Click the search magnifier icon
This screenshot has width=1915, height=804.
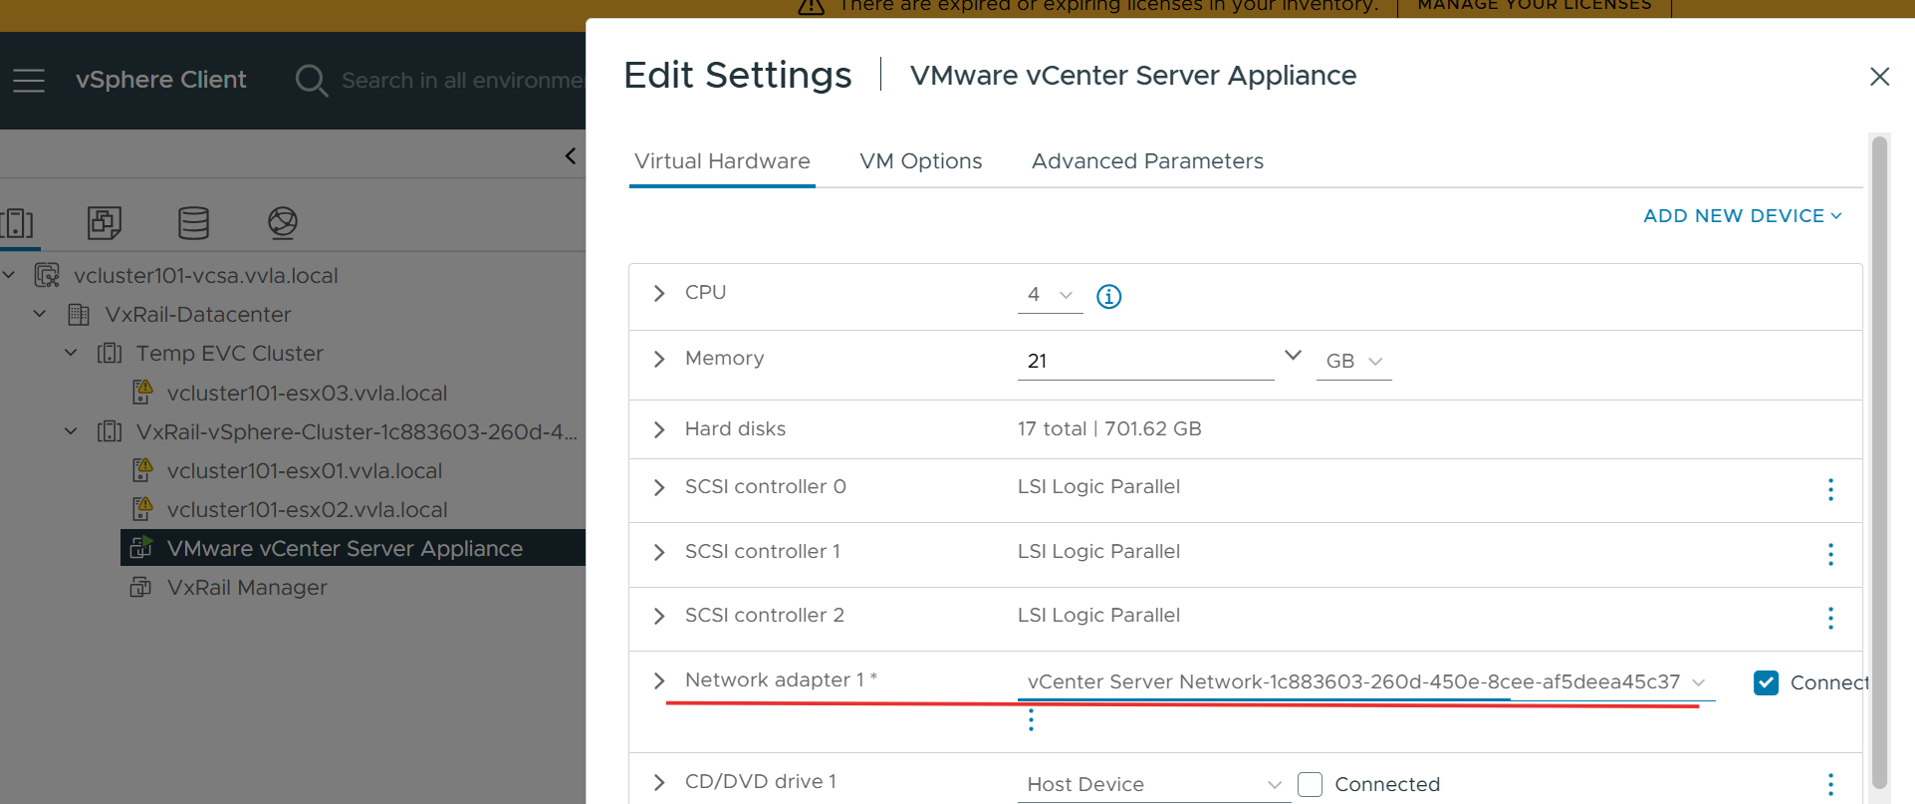[x=311, y=80]
